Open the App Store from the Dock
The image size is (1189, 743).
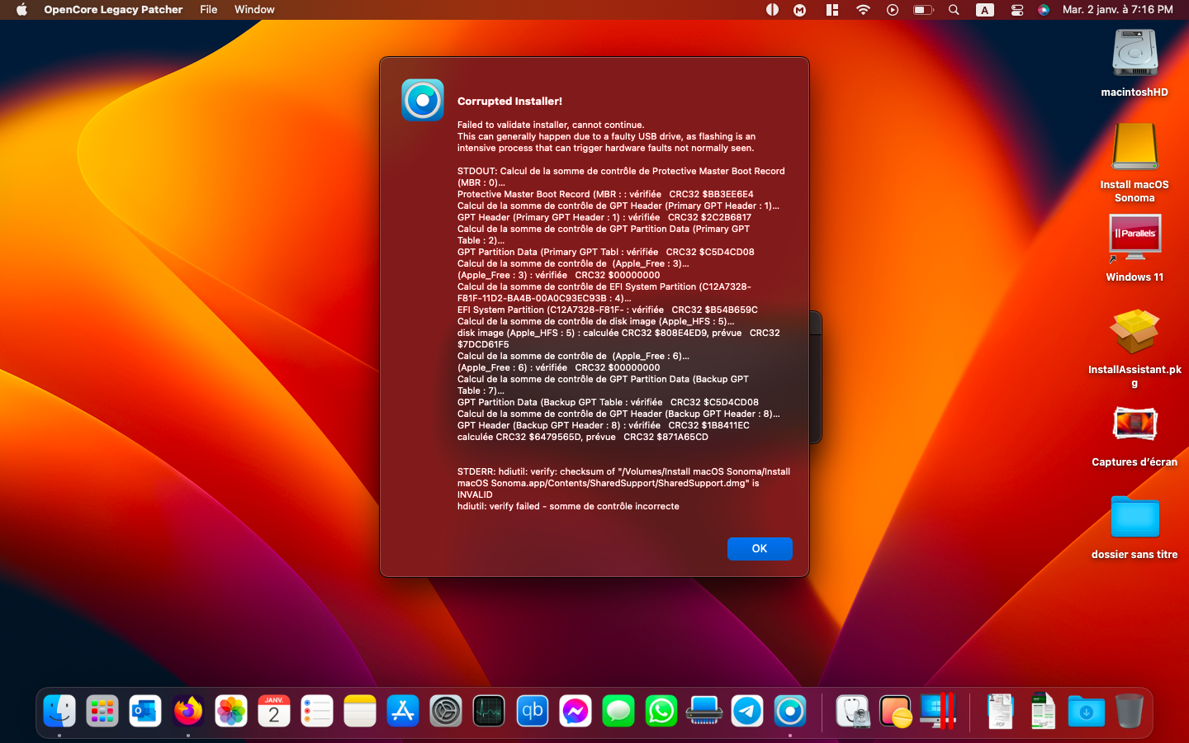[403, 711]
